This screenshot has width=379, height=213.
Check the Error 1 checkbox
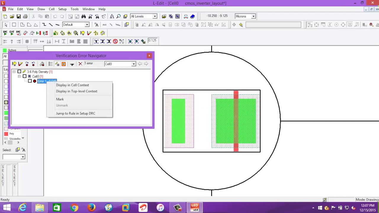tap(30, 81)
